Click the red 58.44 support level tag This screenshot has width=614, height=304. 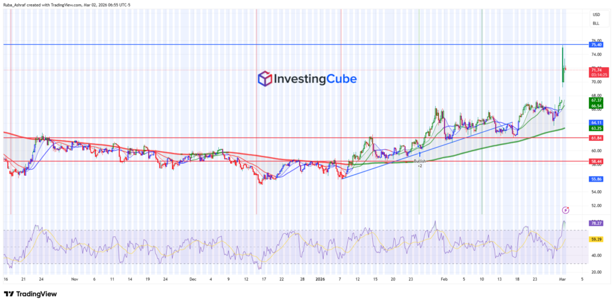(x=595, y=161)
